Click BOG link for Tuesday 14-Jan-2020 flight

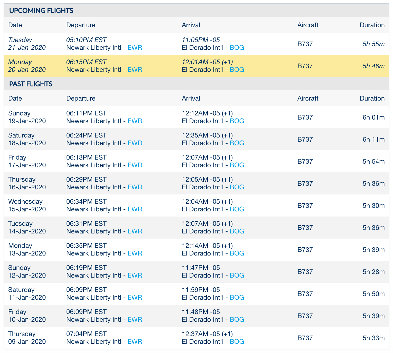[237, 231]
